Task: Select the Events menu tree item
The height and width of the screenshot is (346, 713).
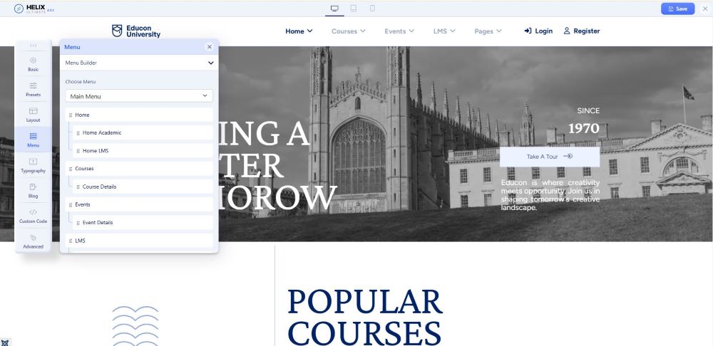Action: (139, 204)
